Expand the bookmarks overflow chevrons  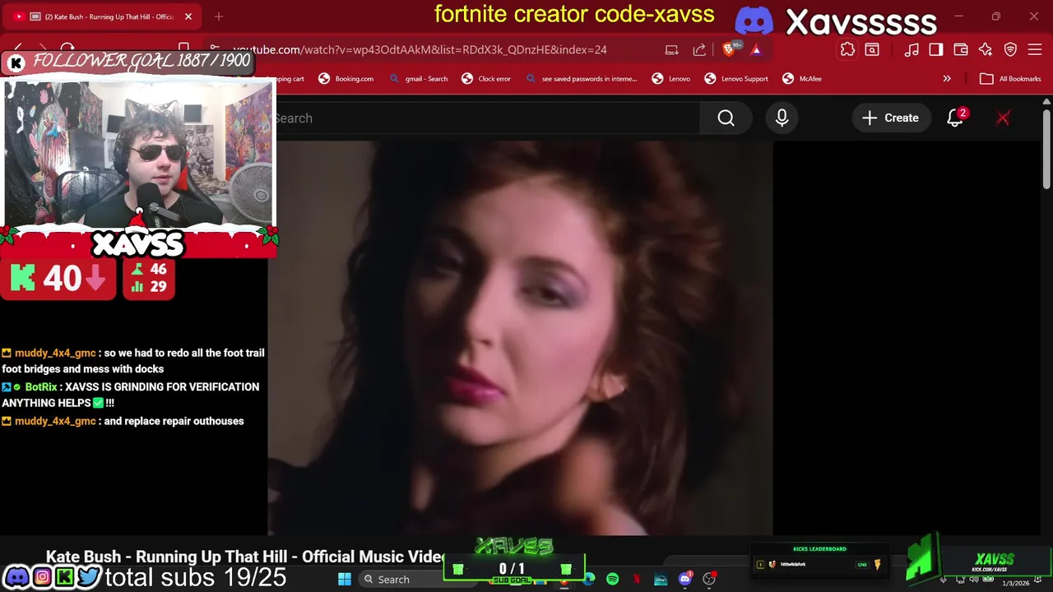947,79
